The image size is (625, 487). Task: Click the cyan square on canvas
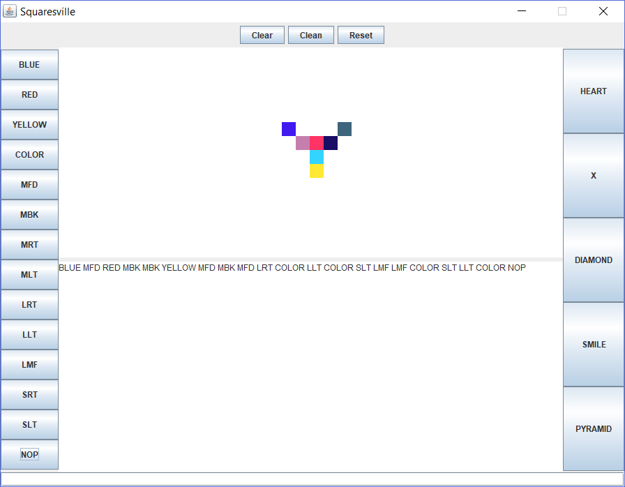point(317,157)
